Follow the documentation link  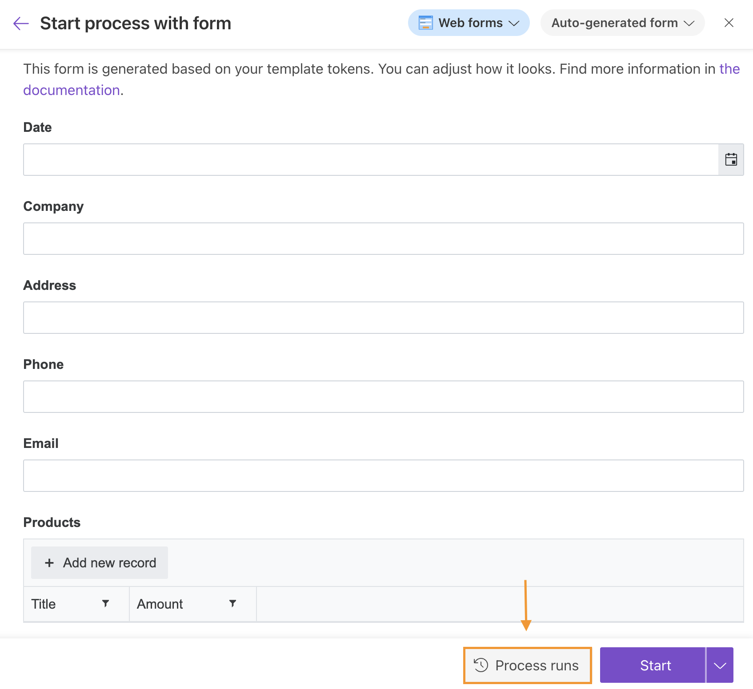pyautogui.click(x=71, y=90)
